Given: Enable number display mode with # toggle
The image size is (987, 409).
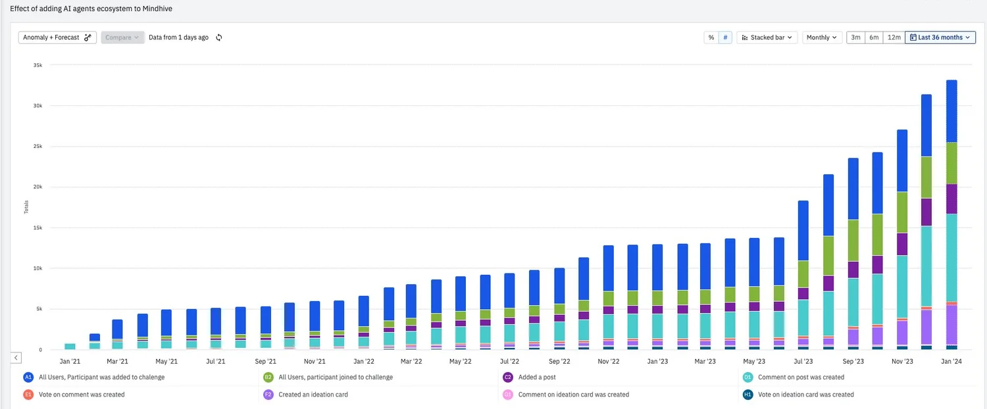Looking at the screenshot, I should pos(724,37).
